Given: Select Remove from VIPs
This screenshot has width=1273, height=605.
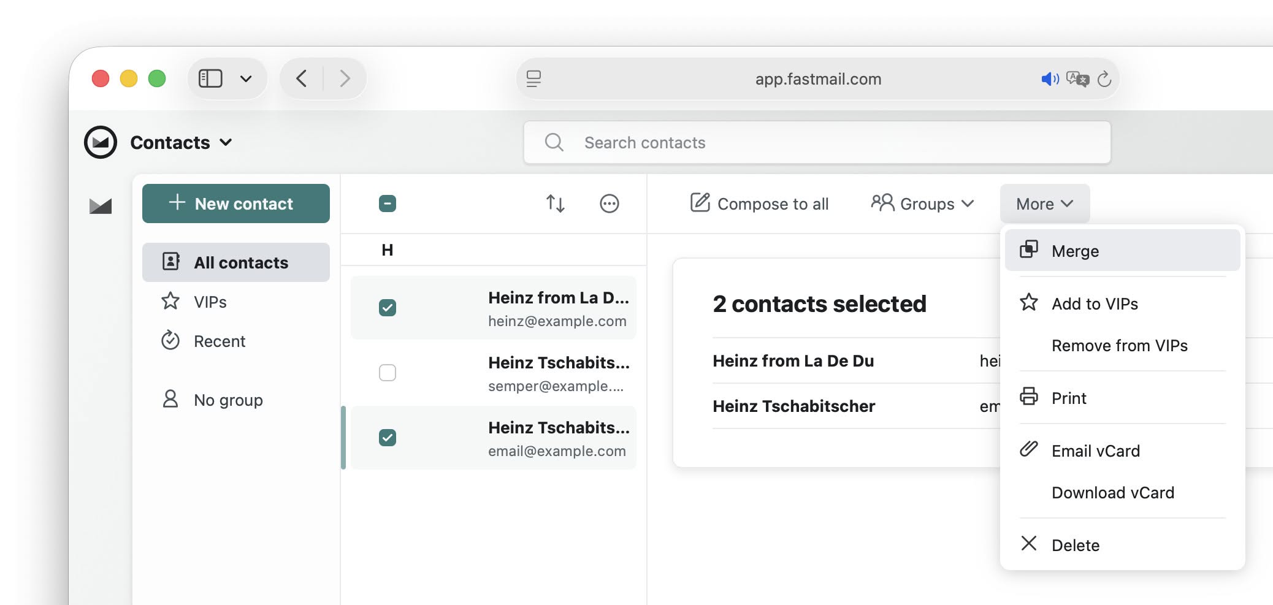Looking at the screenshot, I should coord(1122,345).
